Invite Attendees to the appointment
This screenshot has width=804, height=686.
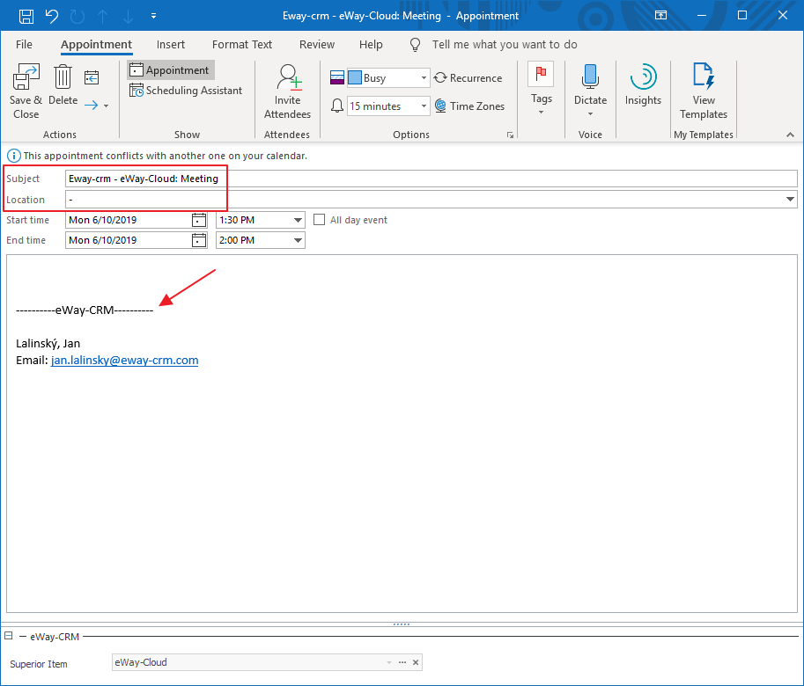coord(287,91)
